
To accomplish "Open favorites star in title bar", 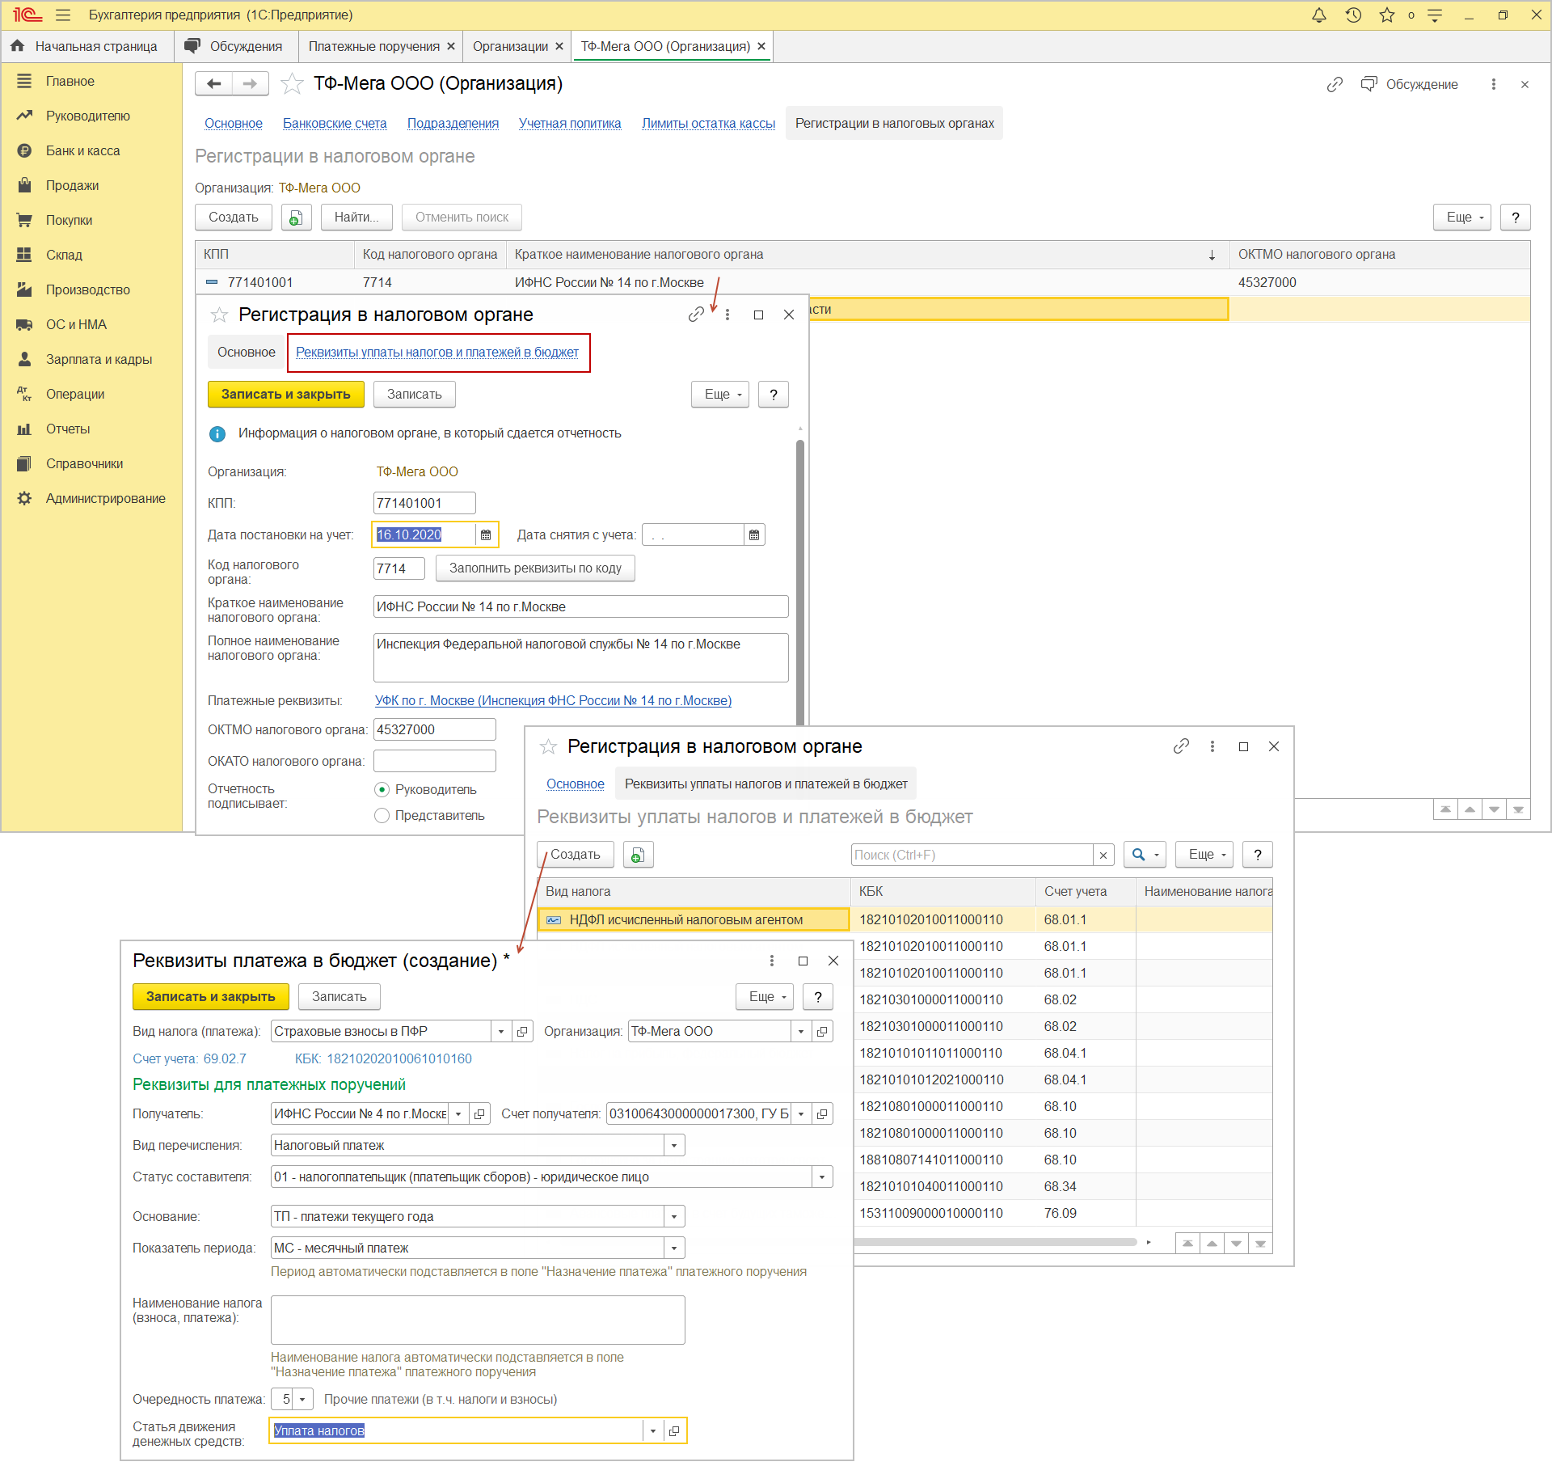I will pos(1387,15).
